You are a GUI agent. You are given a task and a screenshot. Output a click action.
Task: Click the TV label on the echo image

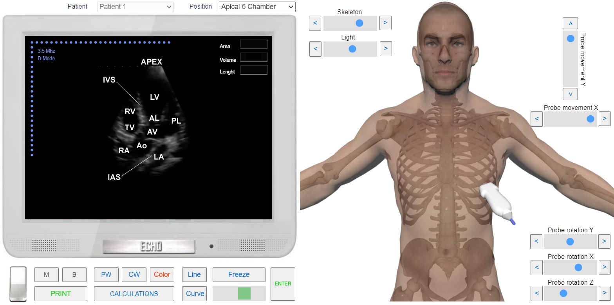[130, 127]
